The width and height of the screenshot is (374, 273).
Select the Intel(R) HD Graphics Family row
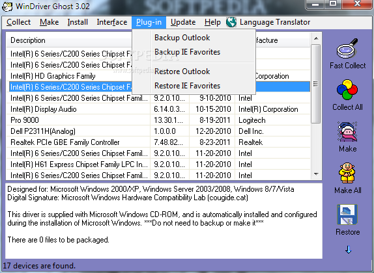pos(69,76)
